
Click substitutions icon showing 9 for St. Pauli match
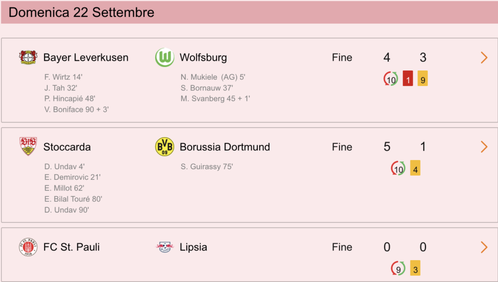(x=398, y=268)
